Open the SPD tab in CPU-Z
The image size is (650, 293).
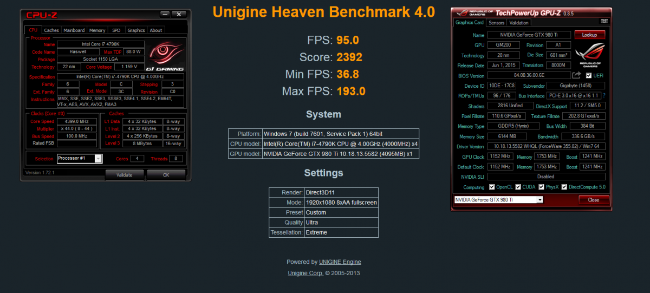tap(116, 30)
